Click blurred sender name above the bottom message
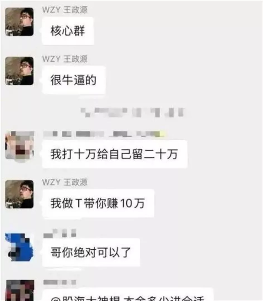Viewport: 263px width, 301px height. (x=60, y=282)
